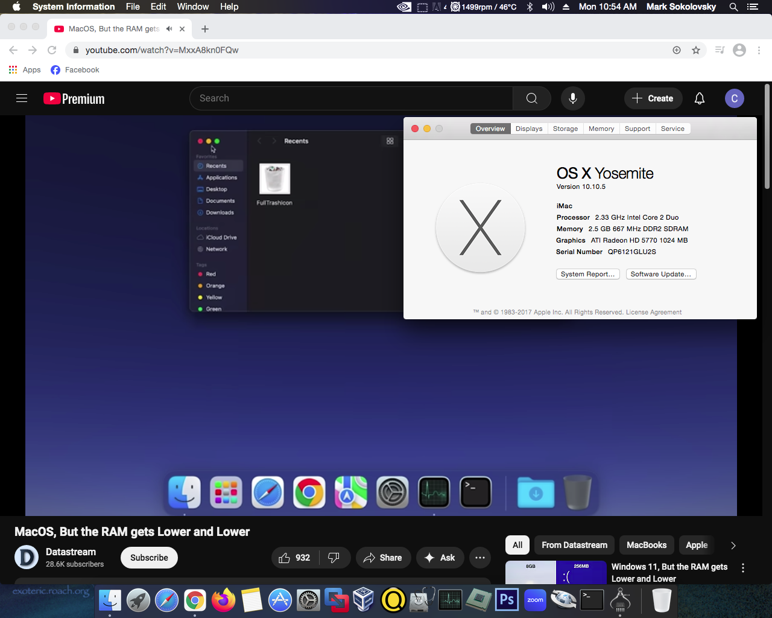The image size is (772, 618).
Task: Click the search magnifier button on YouTube
Action: (531, 98)
